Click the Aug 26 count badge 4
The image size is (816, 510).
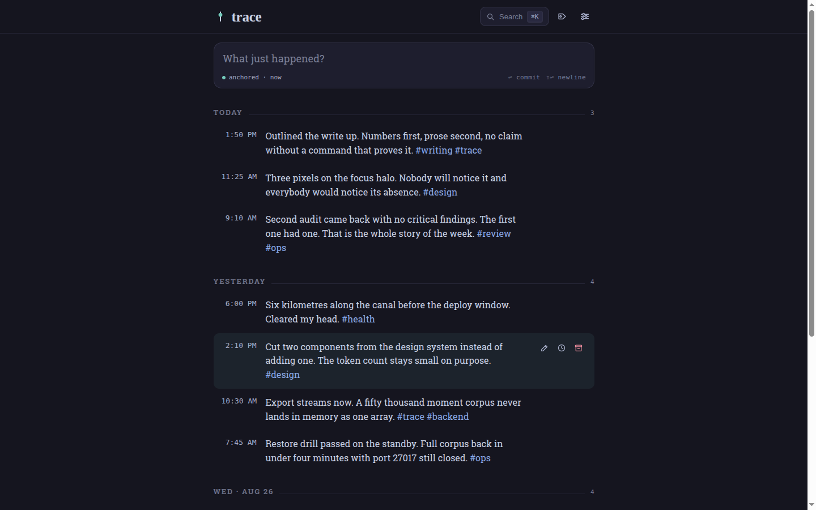(592, 492)
